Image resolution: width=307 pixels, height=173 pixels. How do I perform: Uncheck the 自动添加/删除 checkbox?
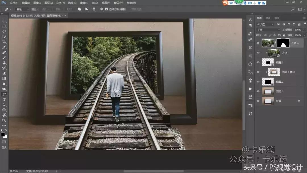coord(106,9)
